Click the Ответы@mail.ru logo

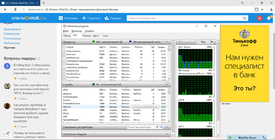coord(29,18)
